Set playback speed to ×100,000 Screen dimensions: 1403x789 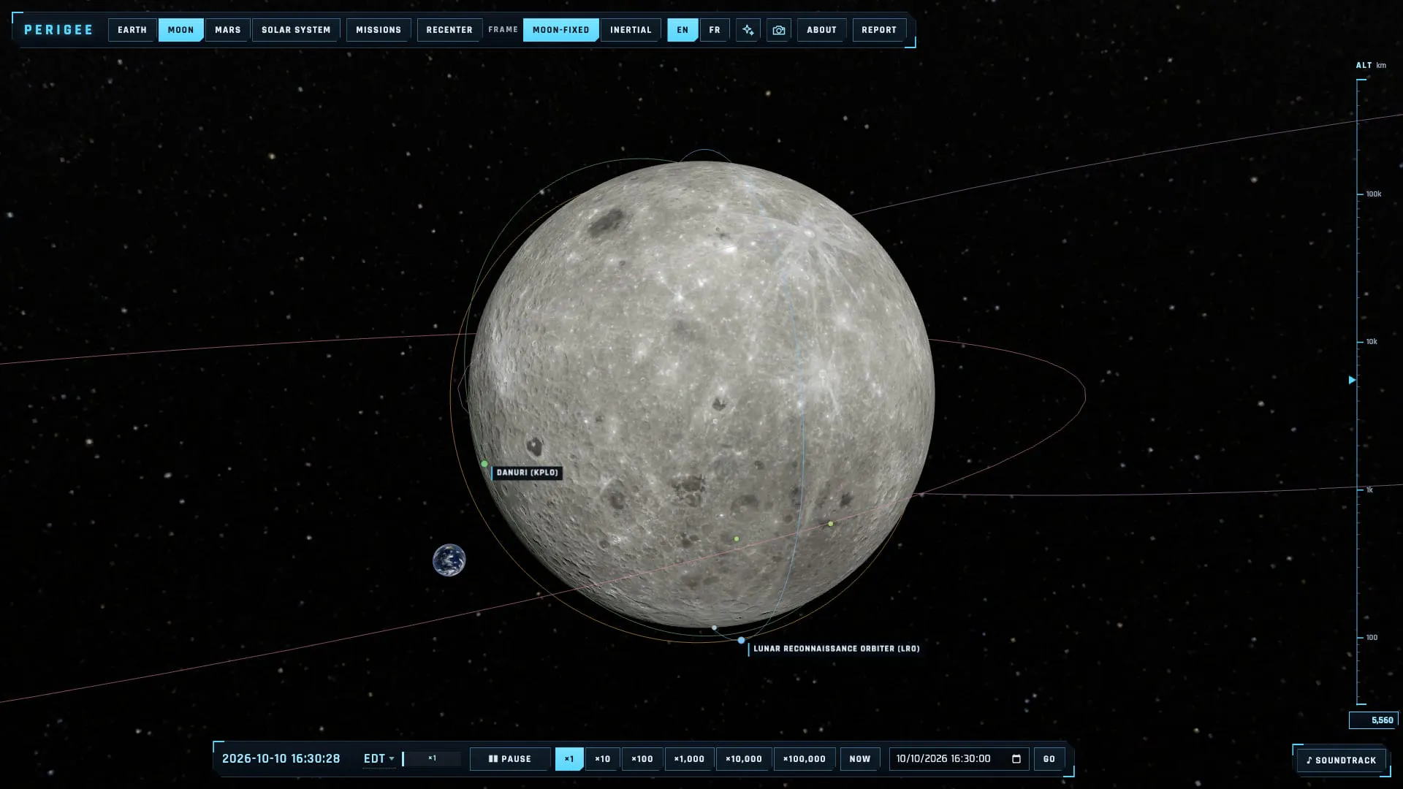(x=805, y=759)
